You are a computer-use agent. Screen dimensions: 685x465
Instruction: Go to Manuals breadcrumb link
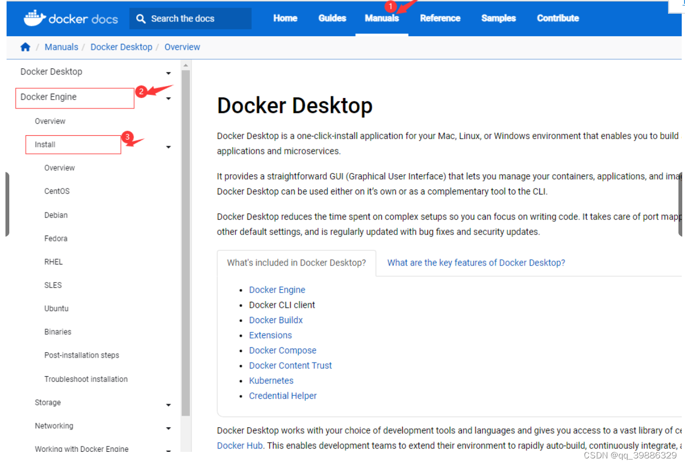coord(61,47)
